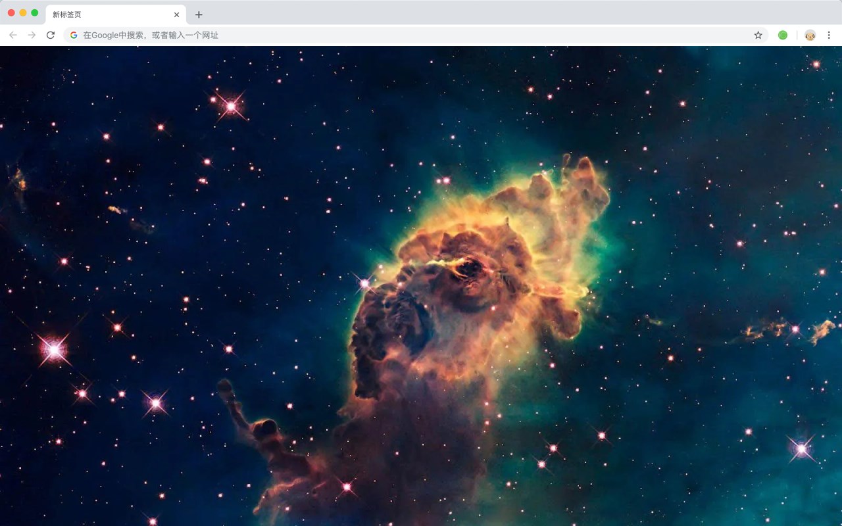The width and height of the screenshot is (842, 526).
Task: Click the browser back arrow
Action: [13, 35]
